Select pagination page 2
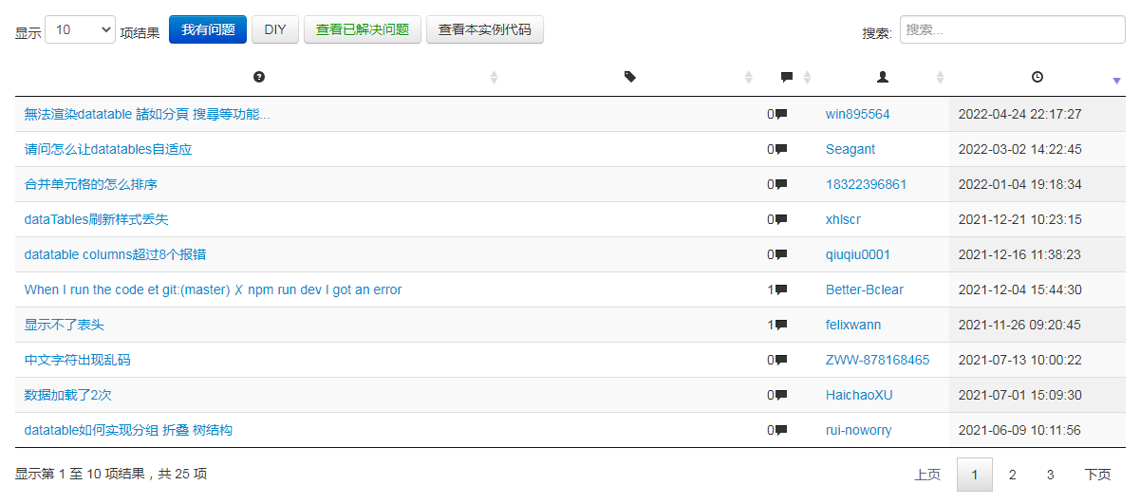 [1013, 475]
